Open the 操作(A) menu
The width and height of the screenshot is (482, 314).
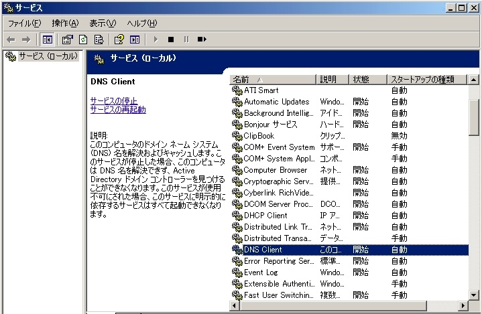(x=65, y=23)
